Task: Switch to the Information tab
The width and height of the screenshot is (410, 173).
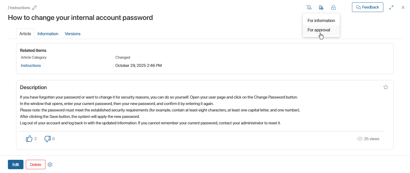Action: 48,34
